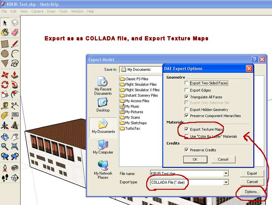Viewport: 272px width, 205px height.
Task: Choose the Paint Bucket tool
Action: click(5, 32)
